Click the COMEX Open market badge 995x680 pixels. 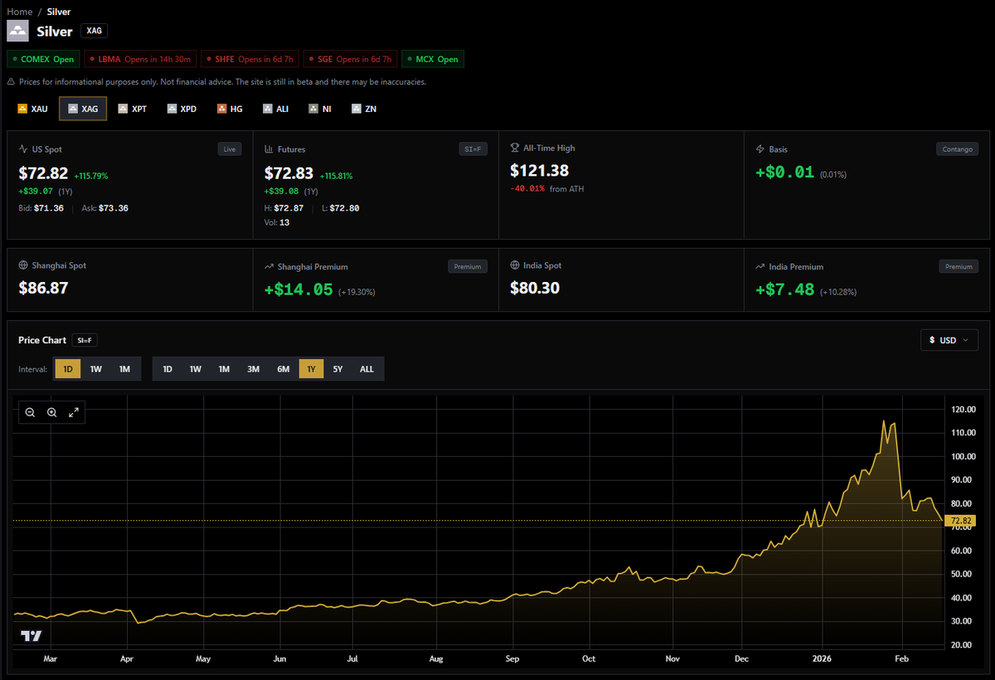(x=44, y=59)
